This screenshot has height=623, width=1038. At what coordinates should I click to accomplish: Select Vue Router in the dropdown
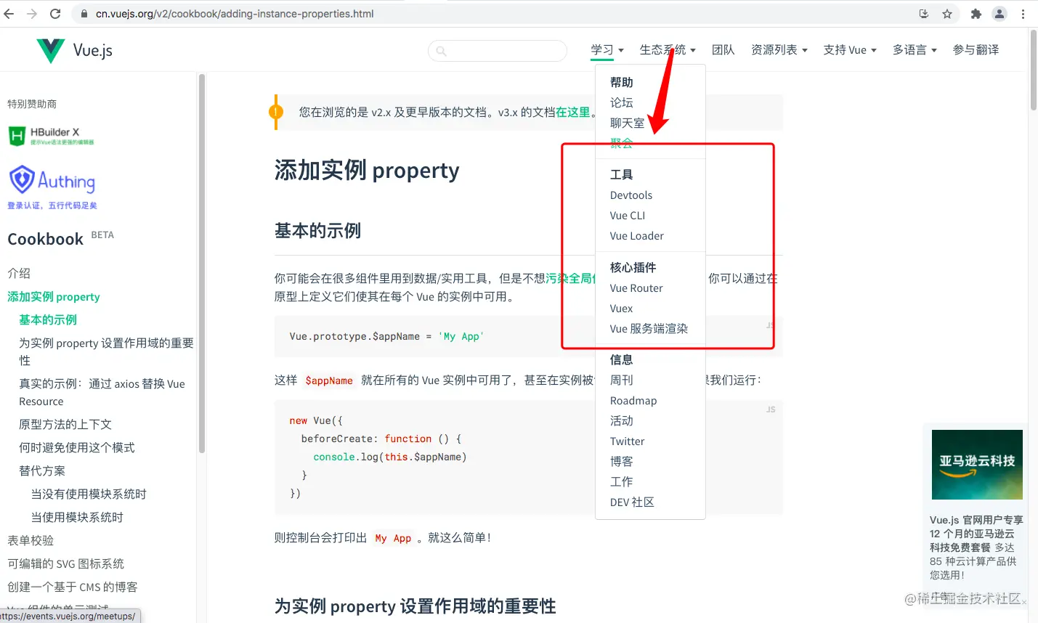click(636, 288)
